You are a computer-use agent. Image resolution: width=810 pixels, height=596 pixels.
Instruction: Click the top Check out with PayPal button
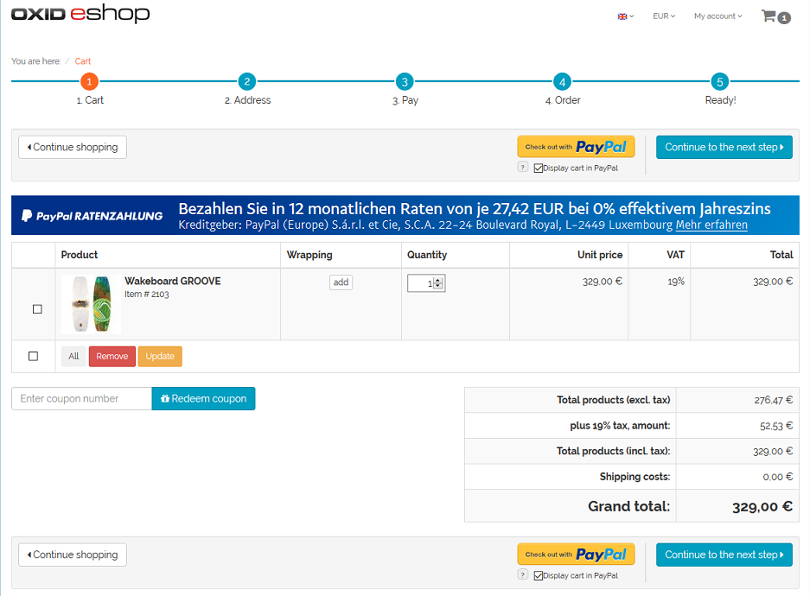576,147
